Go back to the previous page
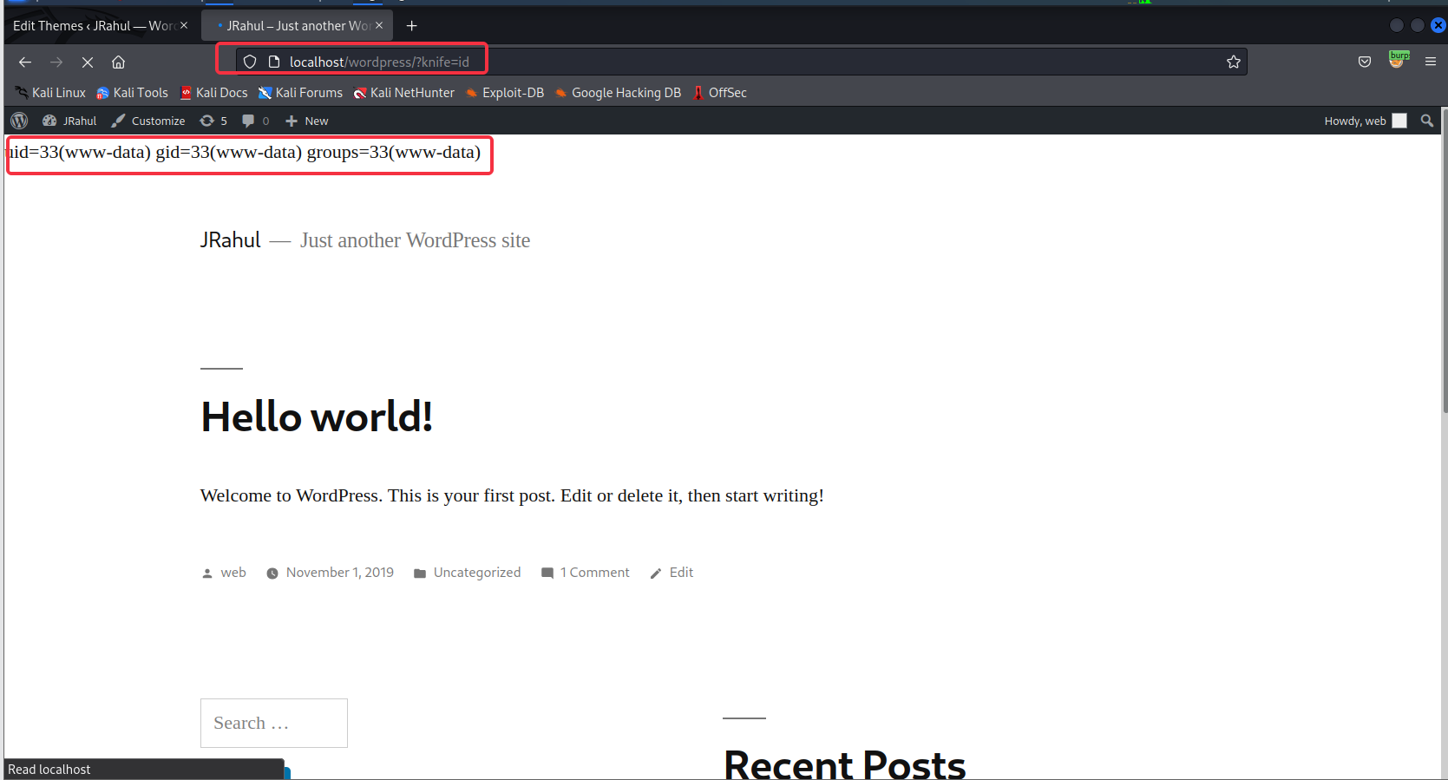Screen dimensions: 1448x780 click(25, 62)
